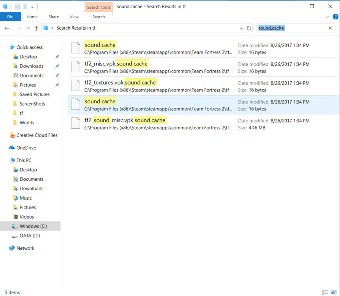This screenshot has height=296, width=340.
Task: Open the View ribbon tab
Action: 74,17
